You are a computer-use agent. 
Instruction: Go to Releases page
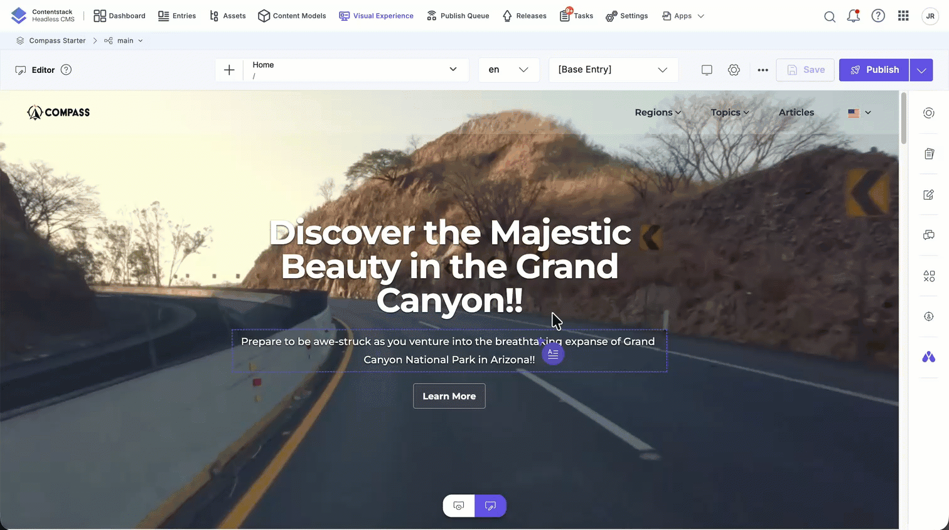[524, 16]
